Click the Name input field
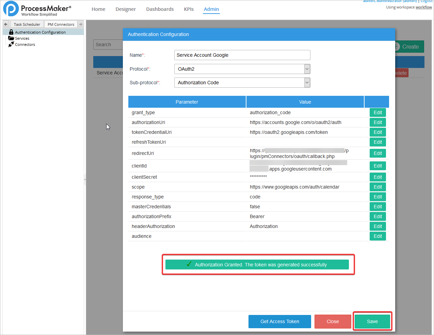The height and width of the screenshot is (335, 434). click(x=242, y=55)
